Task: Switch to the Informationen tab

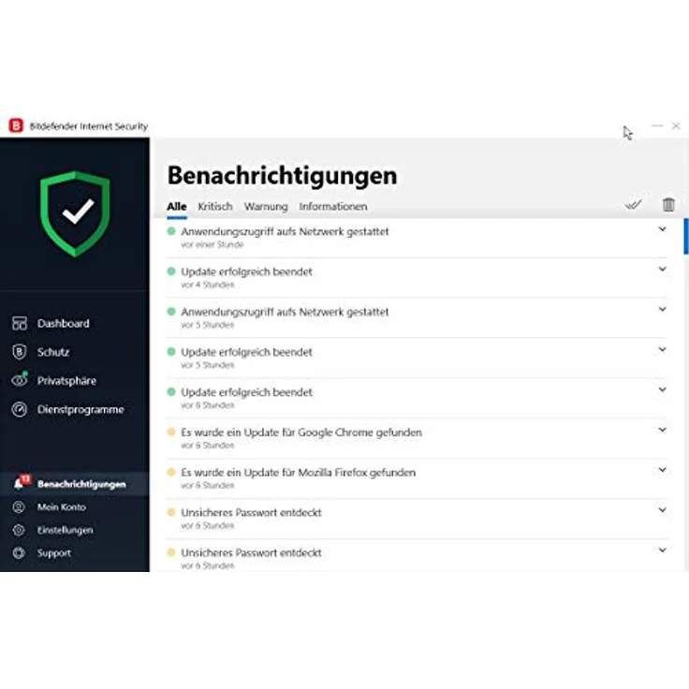Action: pyautogui.click(x=333, y=207)
